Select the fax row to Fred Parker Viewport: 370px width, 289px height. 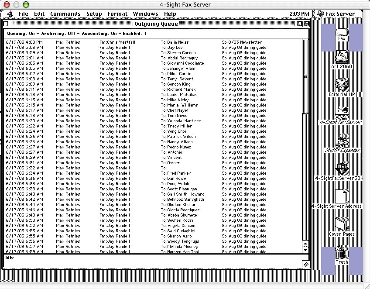tap(153, 173)
